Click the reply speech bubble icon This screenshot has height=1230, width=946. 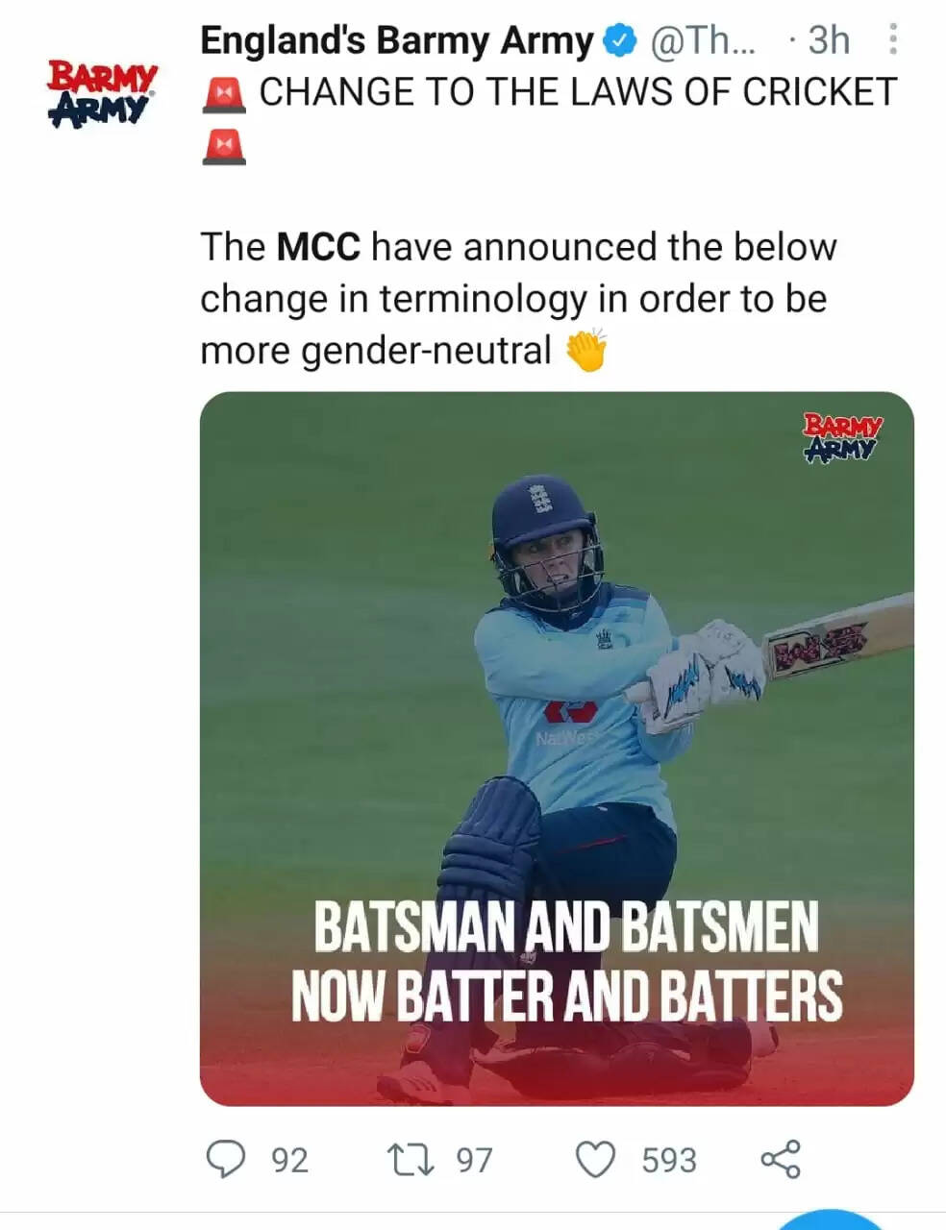coord(226,1159)
